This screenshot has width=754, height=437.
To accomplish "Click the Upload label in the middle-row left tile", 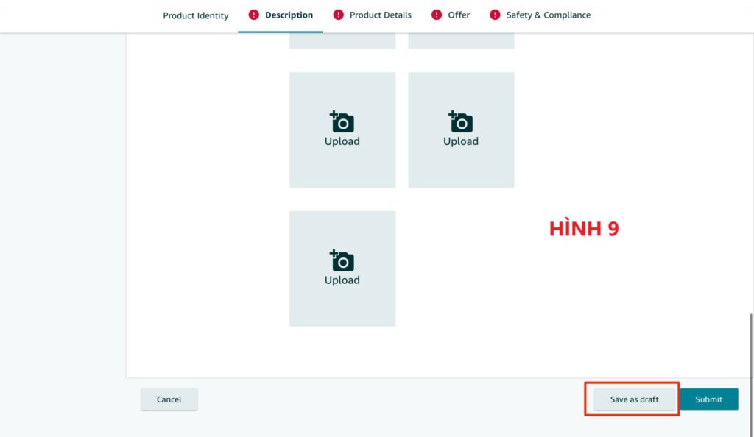I will pos(342,141).
